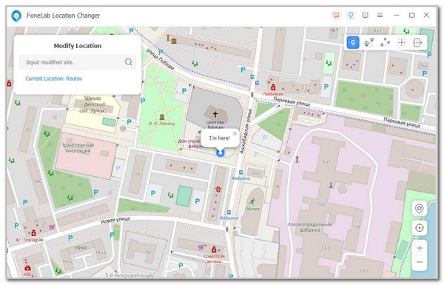Click the red paw veterinary icon
This screenshot has width=444, height=285.
click(x=218, y=190)
